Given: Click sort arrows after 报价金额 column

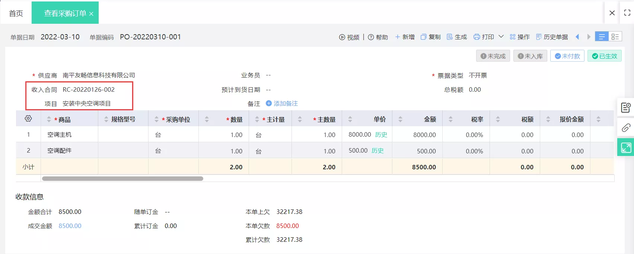Looking at the screenshot, I should (598, 119).
